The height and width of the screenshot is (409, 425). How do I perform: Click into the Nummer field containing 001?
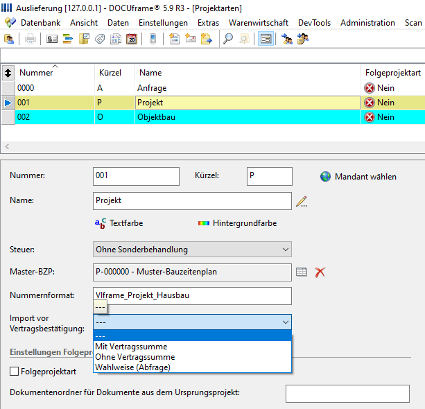[136, 177]
